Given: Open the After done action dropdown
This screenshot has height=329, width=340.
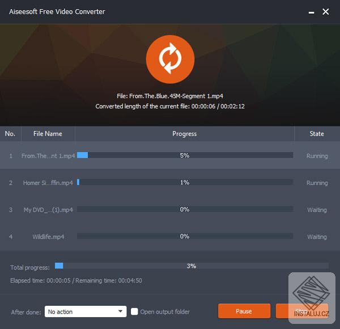Looking at the screenshot, I should click(x=86, y=311).
